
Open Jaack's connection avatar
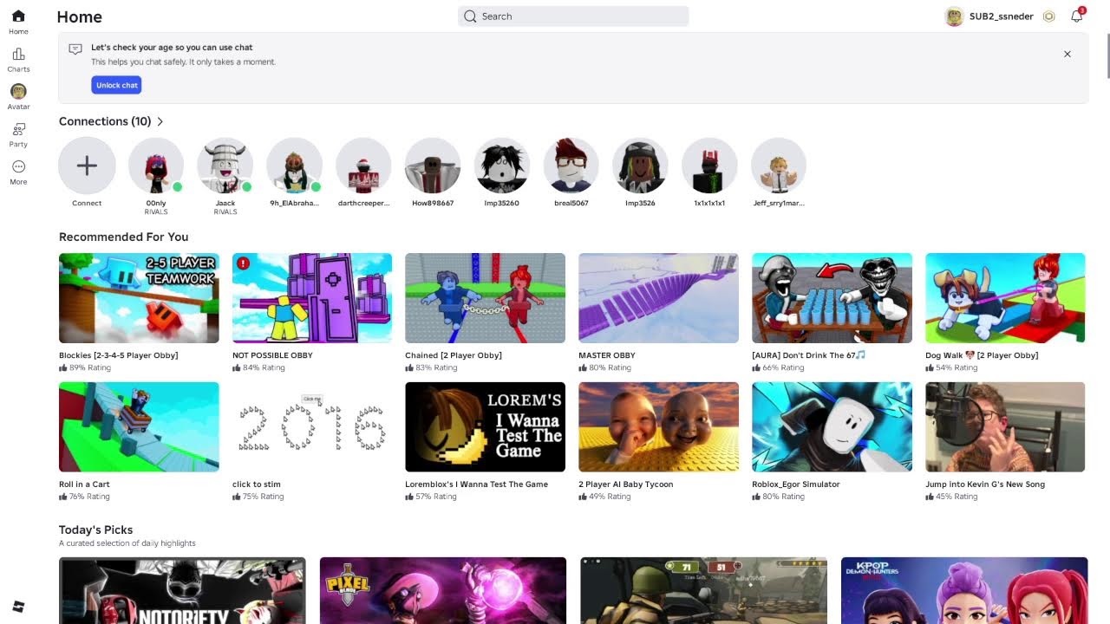pos(225,166)
